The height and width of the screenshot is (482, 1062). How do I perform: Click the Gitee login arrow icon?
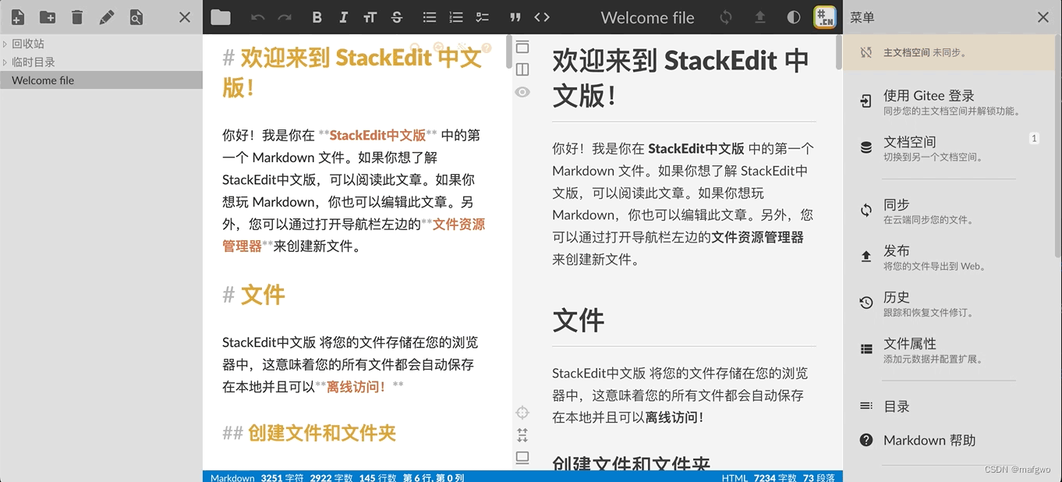click(866, 101)
